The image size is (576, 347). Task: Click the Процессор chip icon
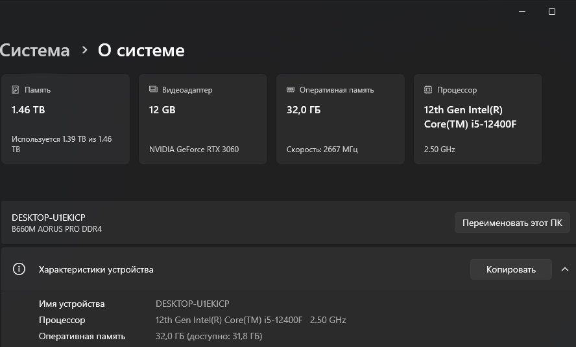point(428,90)
